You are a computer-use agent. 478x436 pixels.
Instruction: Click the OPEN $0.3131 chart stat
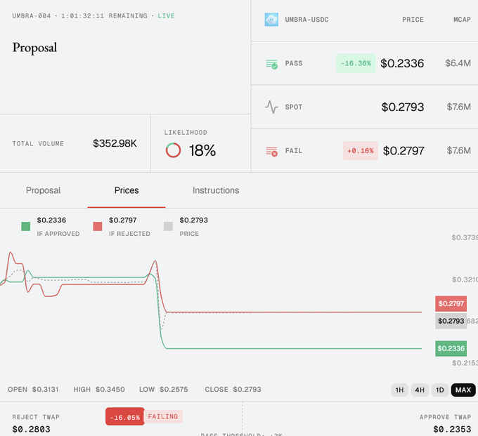(33, 390)
